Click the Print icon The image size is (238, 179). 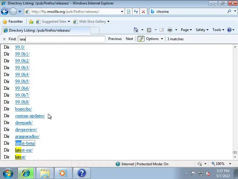tap(170, 30)
